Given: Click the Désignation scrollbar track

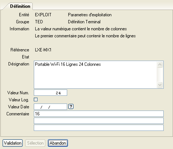Looking at the screenshot, I should click(x=160, y=75).
